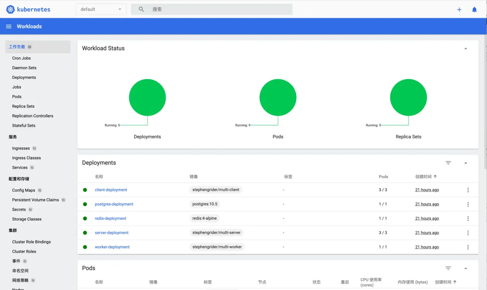Screen dimensions: 487x290
Task: Click the stephengrider/multi-client image chip
Action: click(216, 190)
